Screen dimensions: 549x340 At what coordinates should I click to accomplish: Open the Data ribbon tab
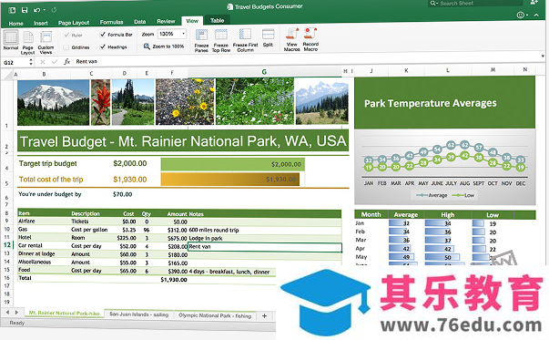139,22
